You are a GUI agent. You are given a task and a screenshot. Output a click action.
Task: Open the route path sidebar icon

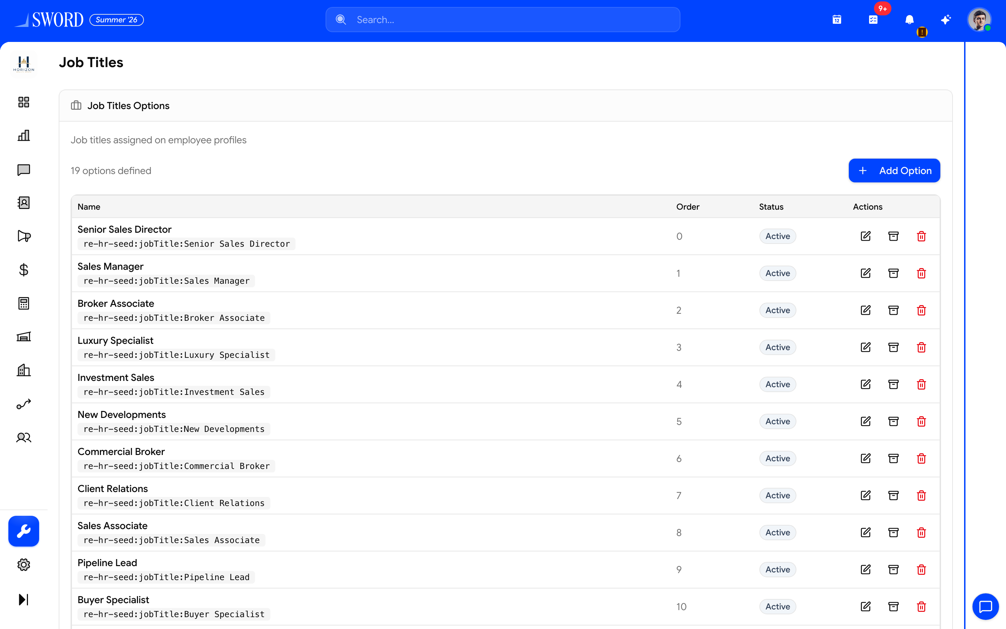(x=24, y=404)
